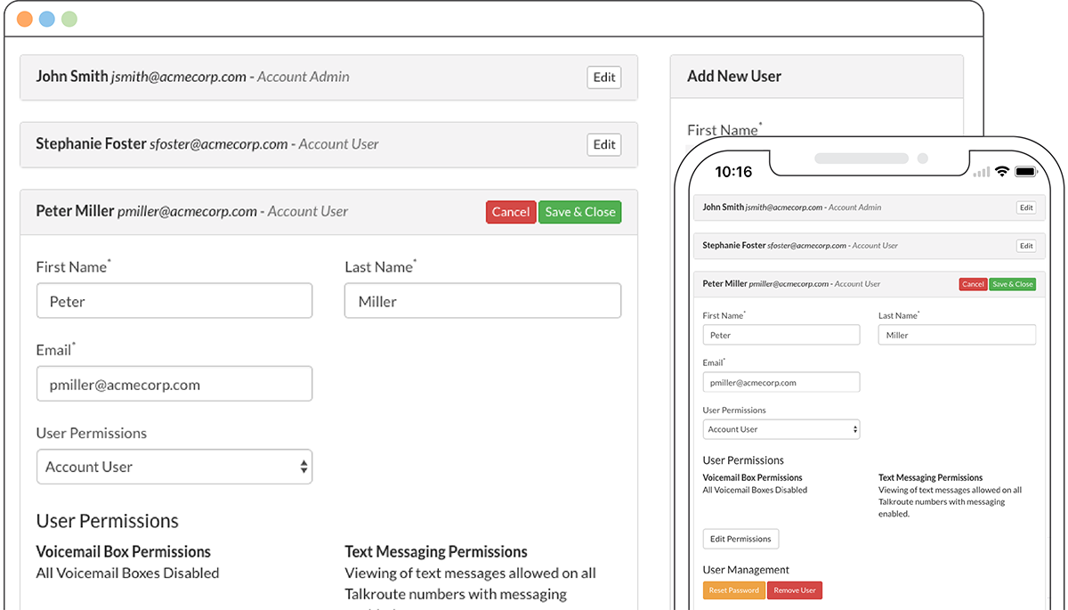Tap Peter Miller header row on phone

[x=870, y=284]
